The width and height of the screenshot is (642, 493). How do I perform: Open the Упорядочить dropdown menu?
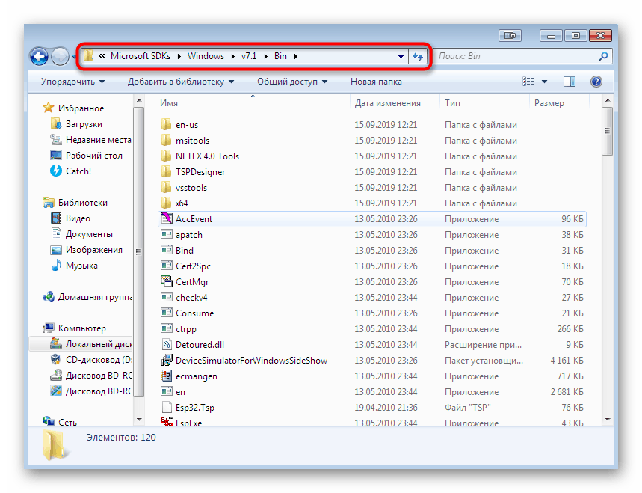(73, 82)
